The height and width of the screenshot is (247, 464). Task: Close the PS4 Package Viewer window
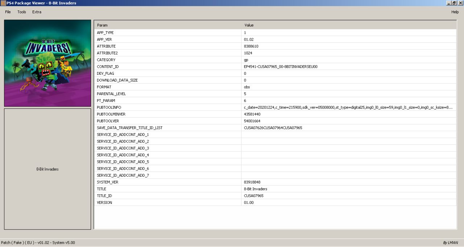(460, 3)
